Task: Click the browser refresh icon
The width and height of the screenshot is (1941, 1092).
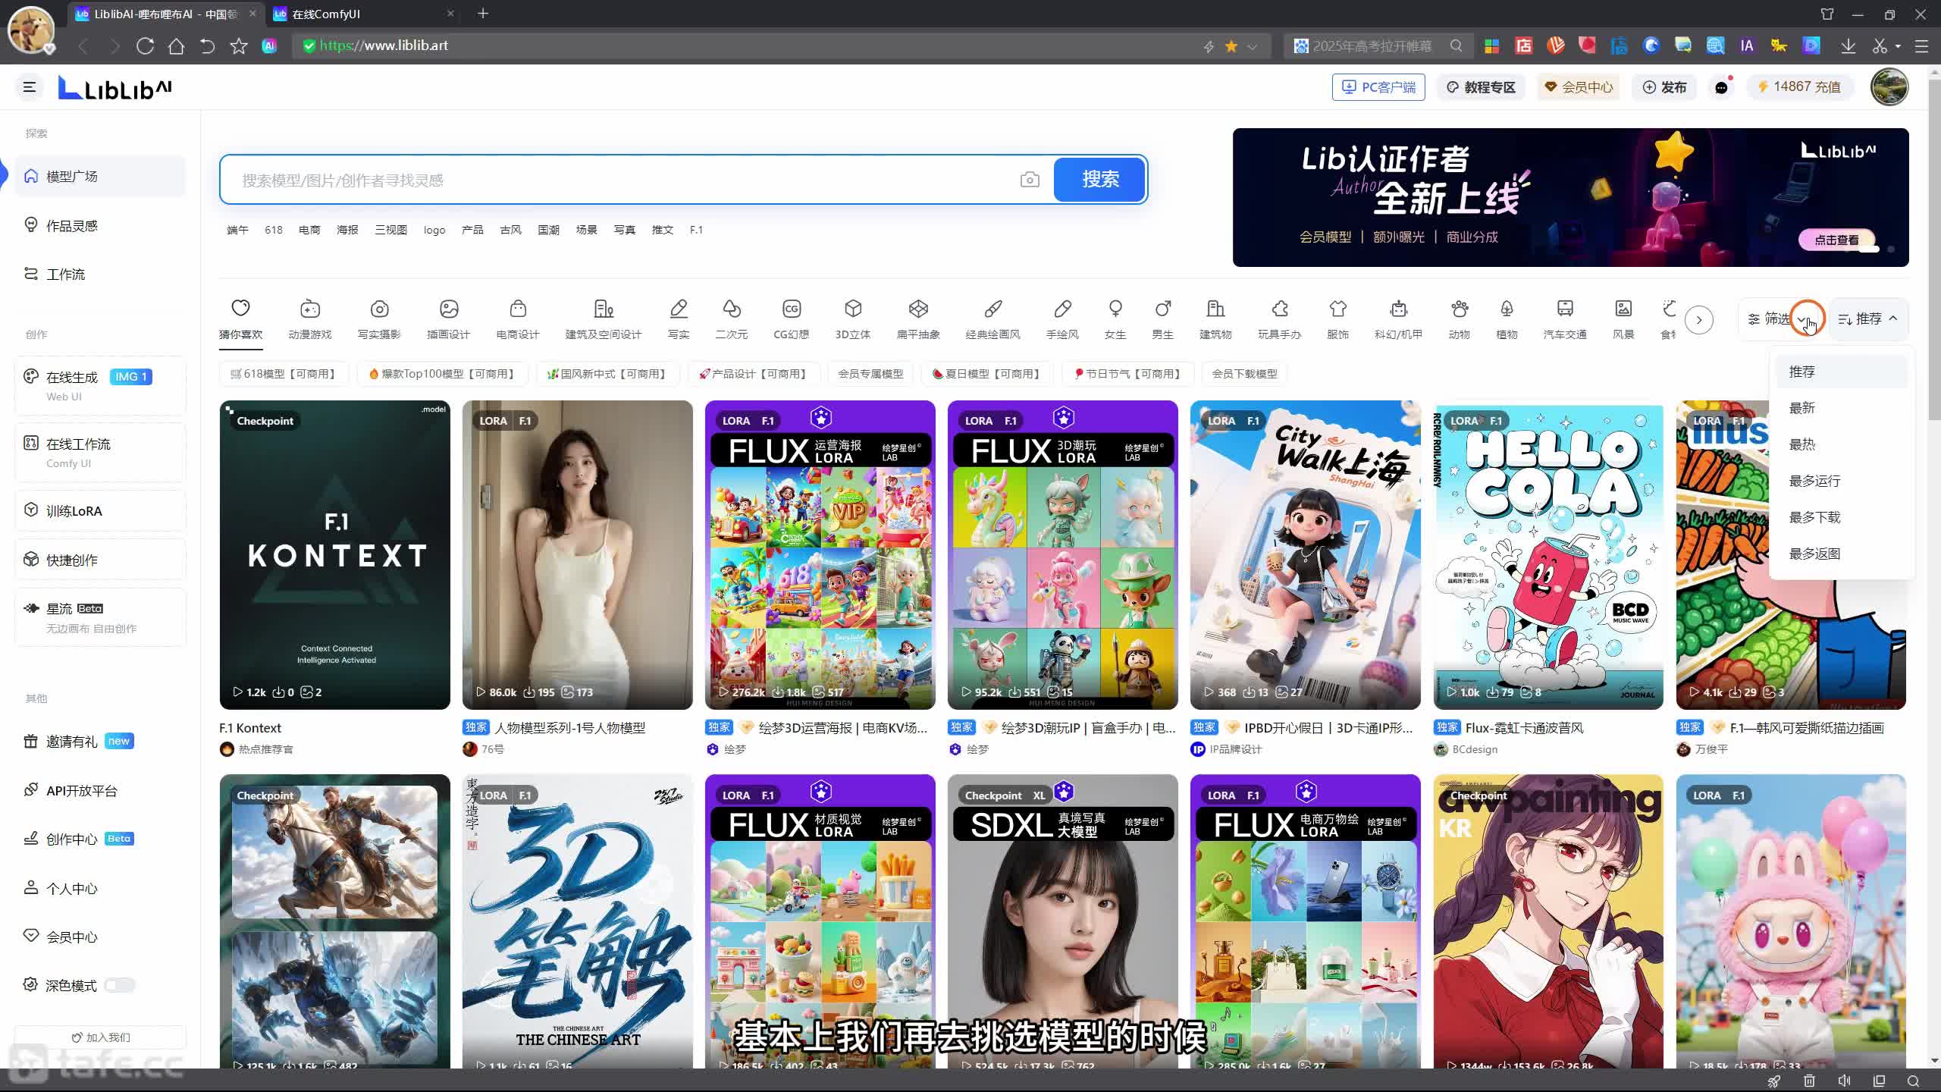Action: tap(145, 46)
